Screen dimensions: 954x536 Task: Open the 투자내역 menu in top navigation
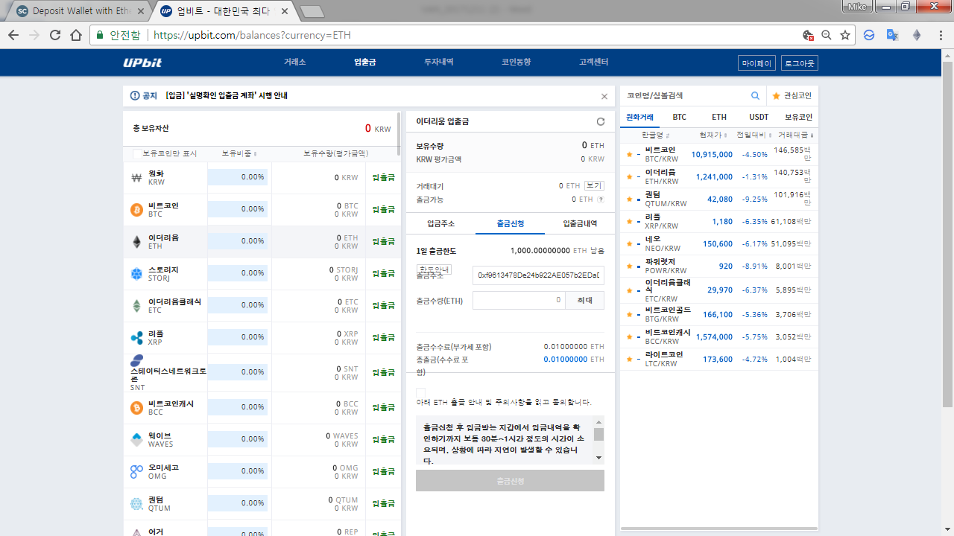point(438,63)
